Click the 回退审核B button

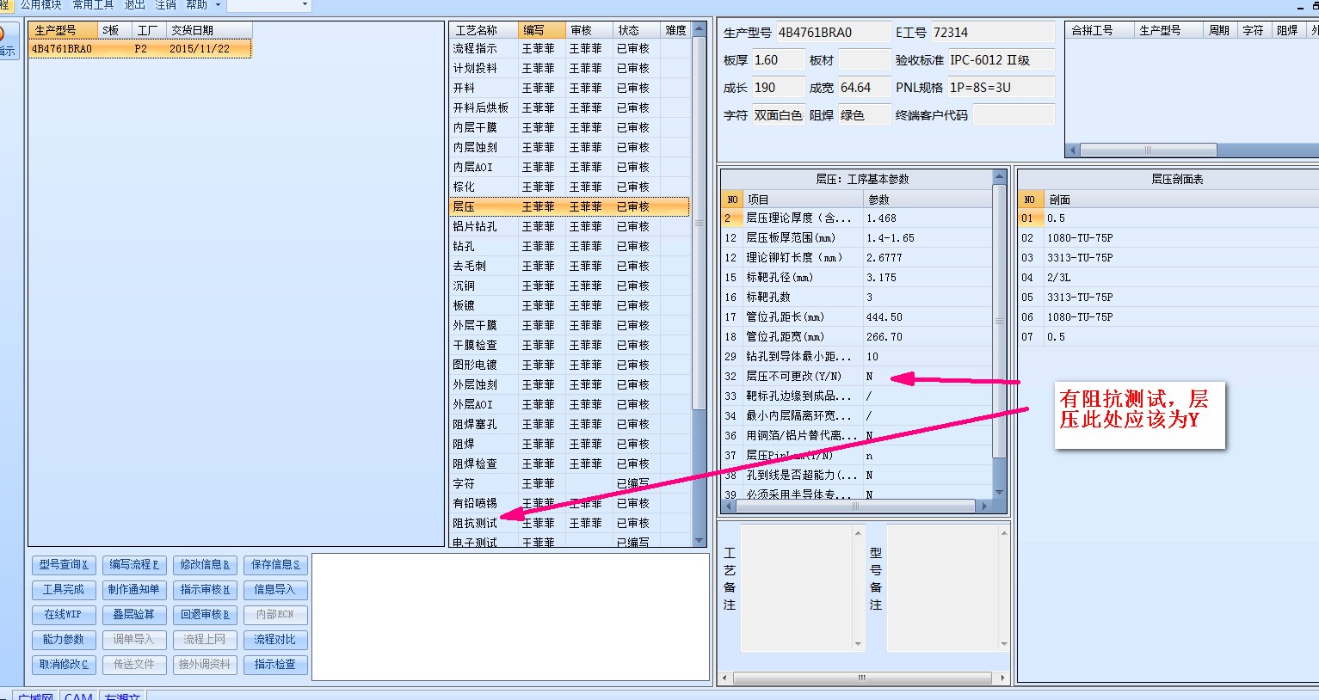204,615
